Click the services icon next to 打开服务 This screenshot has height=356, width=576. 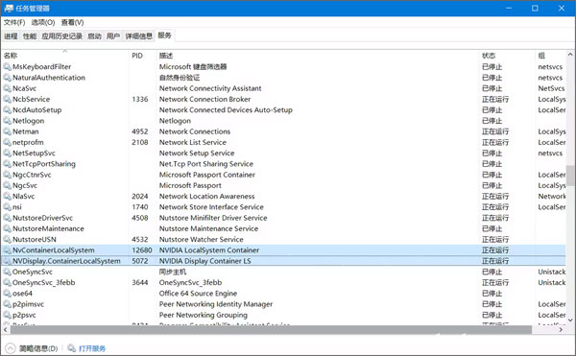pyautogui.click(x=72, y=348)
